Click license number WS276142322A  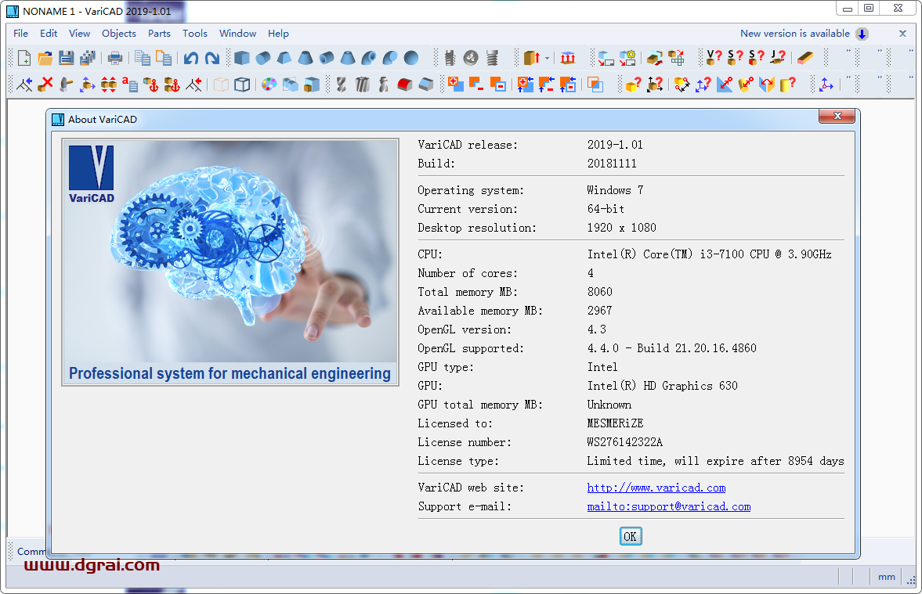624,442
